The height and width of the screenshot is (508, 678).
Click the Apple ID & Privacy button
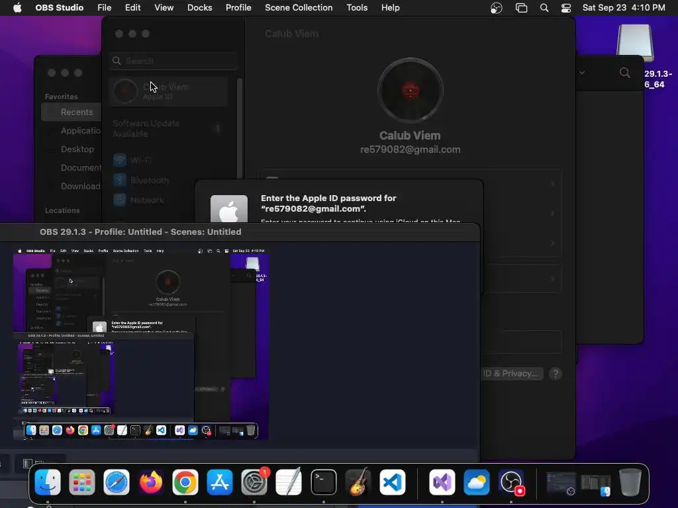(x=512, y=374)
